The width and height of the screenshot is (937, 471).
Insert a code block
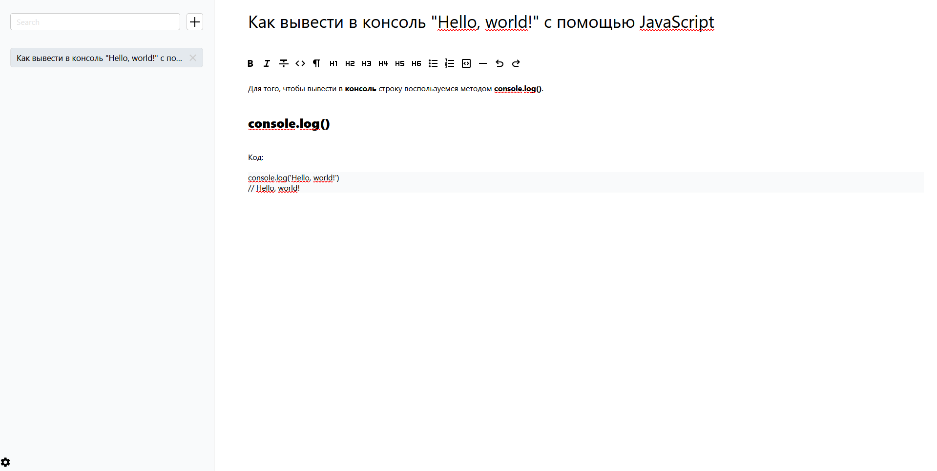466,63
